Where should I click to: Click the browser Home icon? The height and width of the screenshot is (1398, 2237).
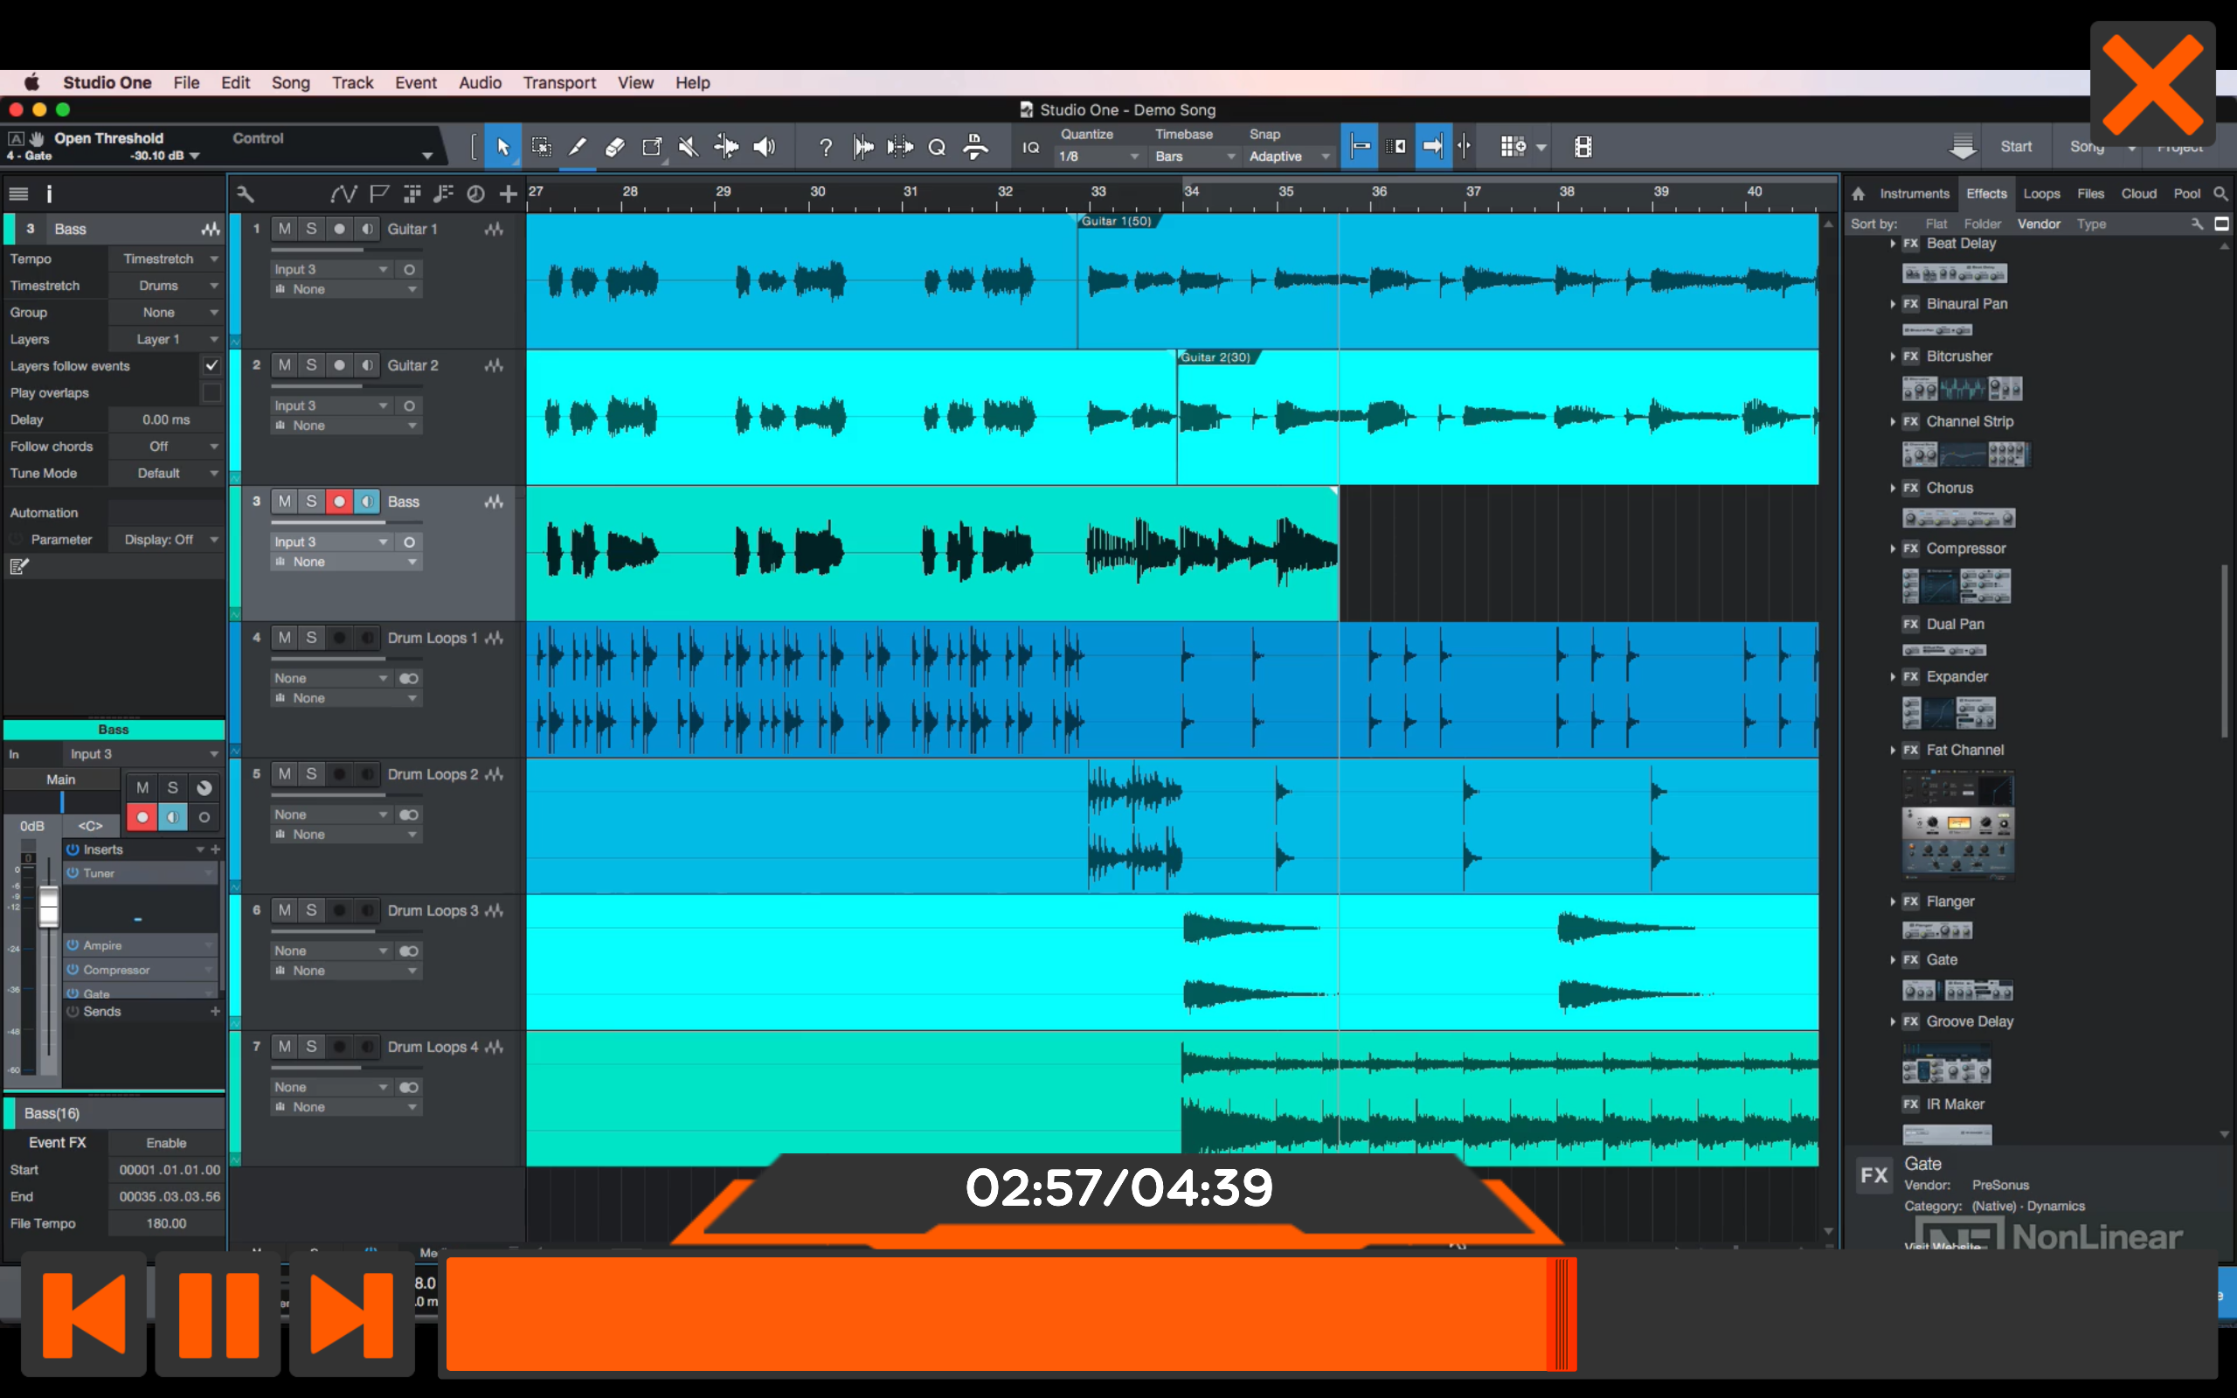pyautogui.click(x=1858, y=194)
